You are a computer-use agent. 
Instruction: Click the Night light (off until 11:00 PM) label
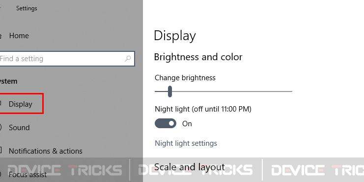[203, 109]
